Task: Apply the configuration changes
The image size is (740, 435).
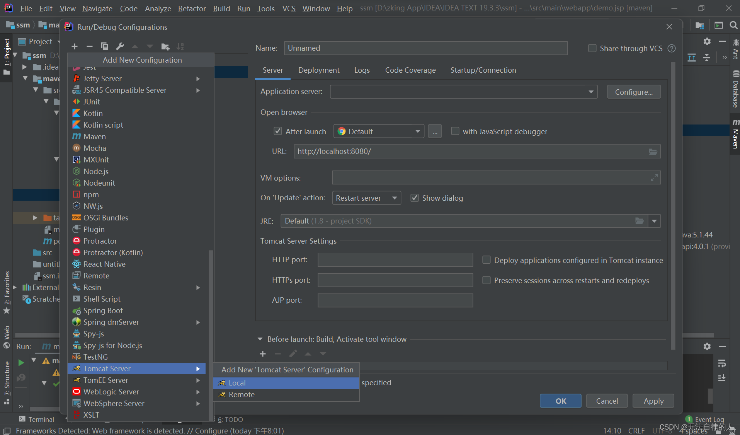Action: (x=653, y=401)
